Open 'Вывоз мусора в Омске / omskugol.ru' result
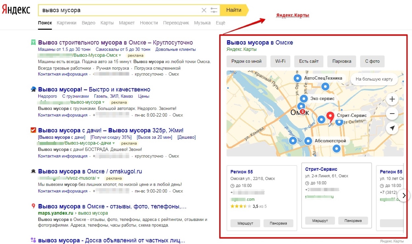The width and height of the screenshot is (412, 244). click(90, 171)
